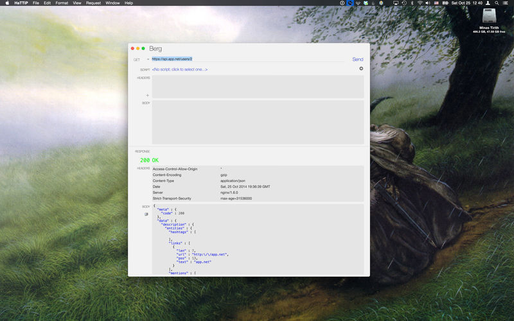The image size is (514, 321).
Task: Click the copy icon under response Body
Action: 146,214
